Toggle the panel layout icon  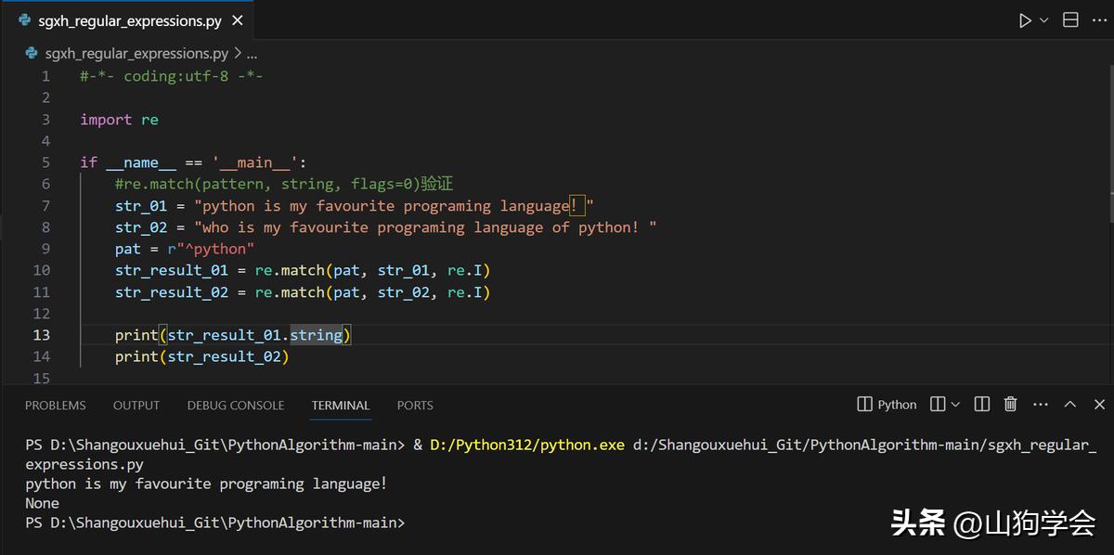point(982,405)
